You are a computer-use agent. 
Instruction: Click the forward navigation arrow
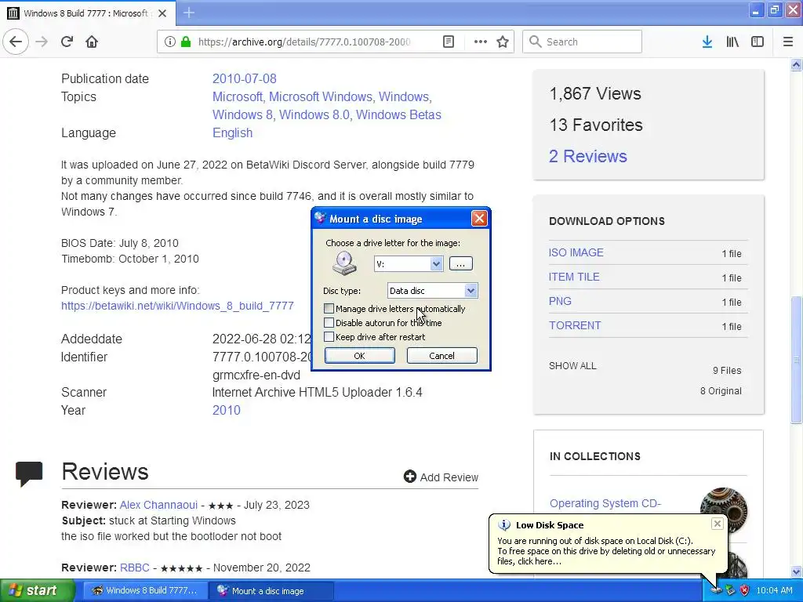click(x=42, y=42)
